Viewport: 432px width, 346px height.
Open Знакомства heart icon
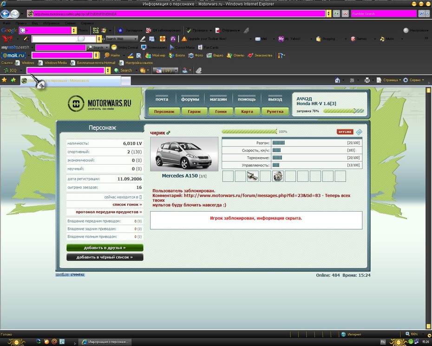[250, 55]
